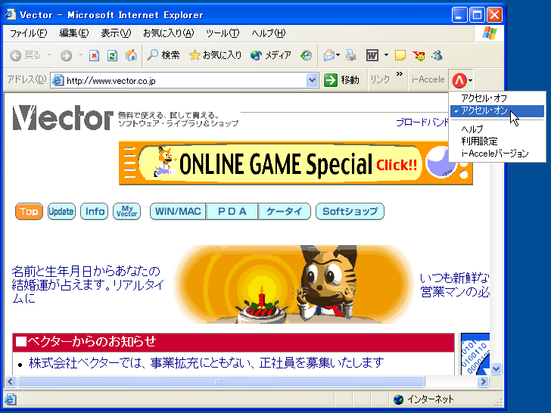
Task: Click the Back arrow icon in toolbar
Action: [x=15, y=55]
